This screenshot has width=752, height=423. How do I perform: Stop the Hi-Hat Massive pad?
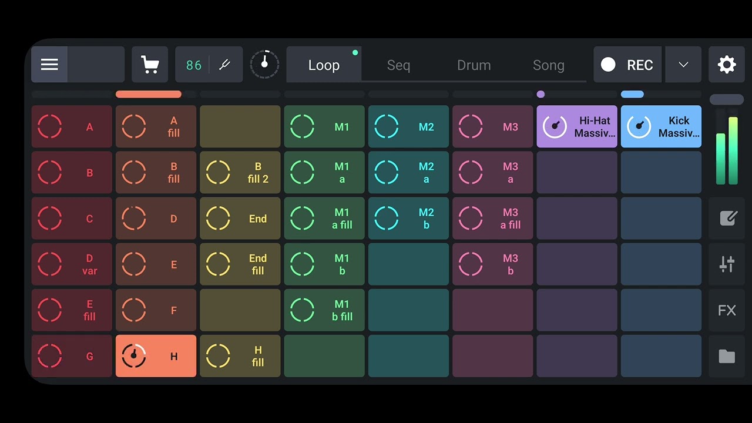(577, 126)
